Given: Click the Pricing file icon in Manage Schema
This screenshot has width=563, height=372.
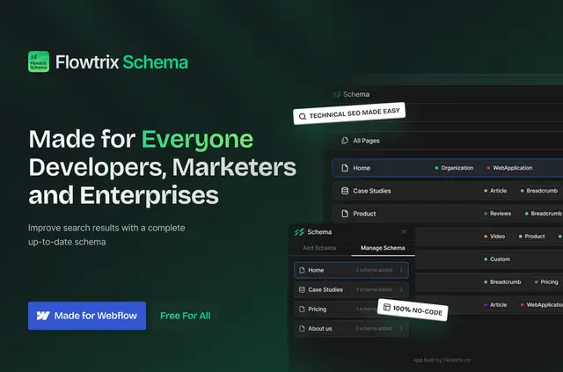Looking at the screenshot, I should click(x=302, y=309).
